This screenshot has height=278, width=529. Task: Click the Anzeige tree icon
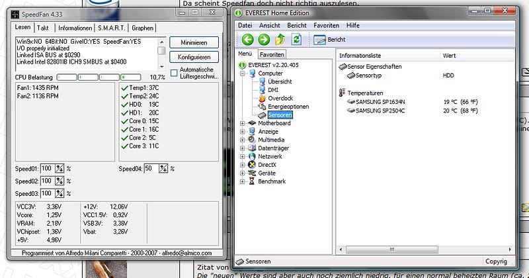[x=252, y=132]
